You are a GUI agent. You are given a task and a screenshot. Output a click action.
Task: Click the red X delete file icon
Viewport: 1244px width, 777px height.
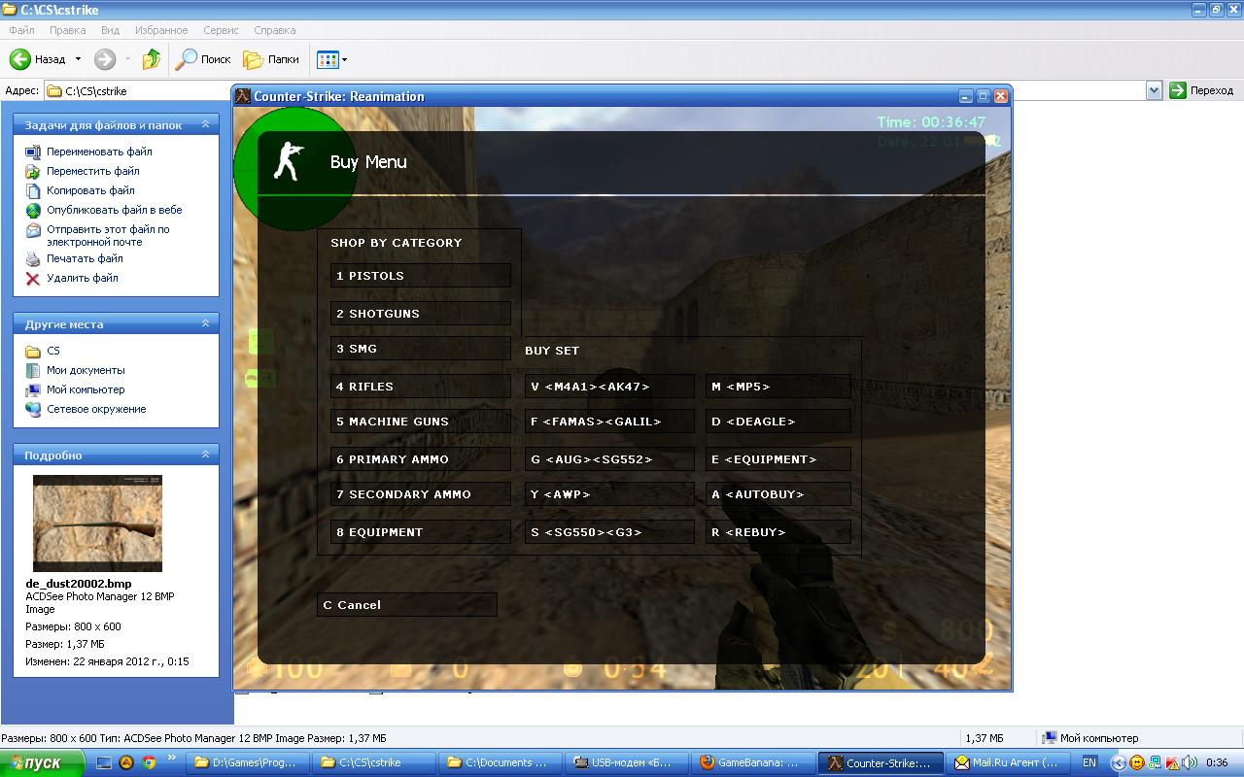click(x=33, y=278)
